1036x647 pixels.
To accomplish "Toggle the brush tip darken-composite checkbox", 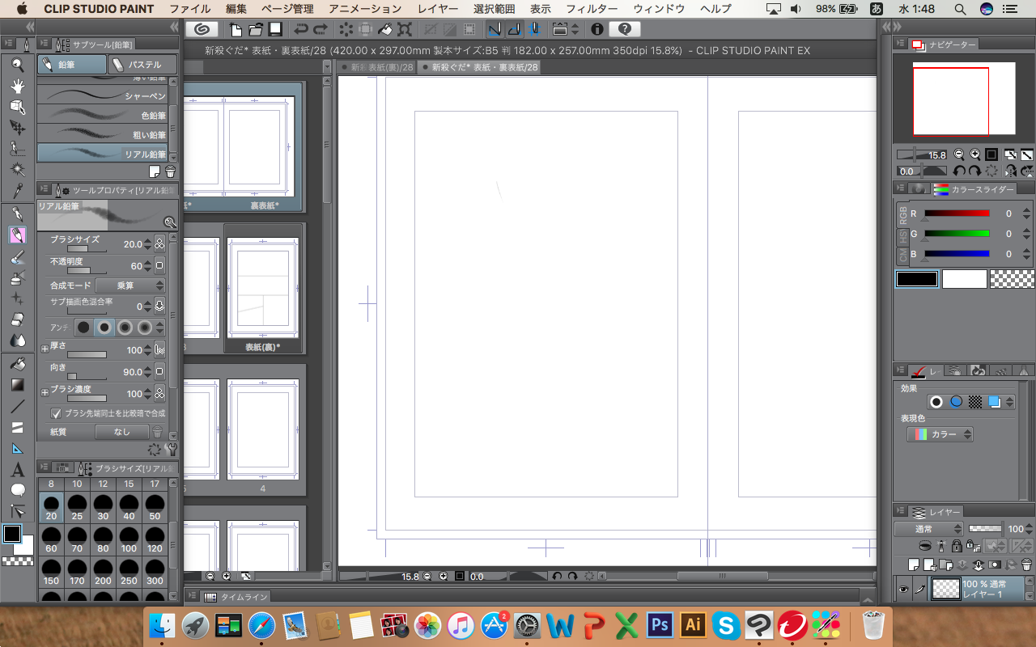I will coord(56,413).
